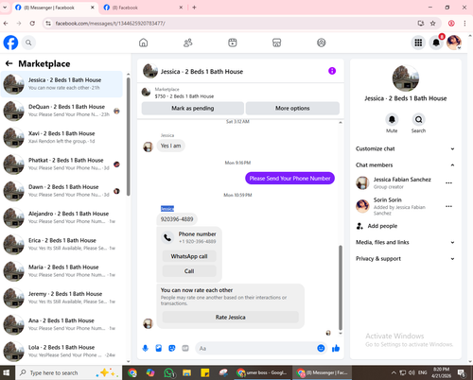Click the More options button

click(x=292, y=108)
